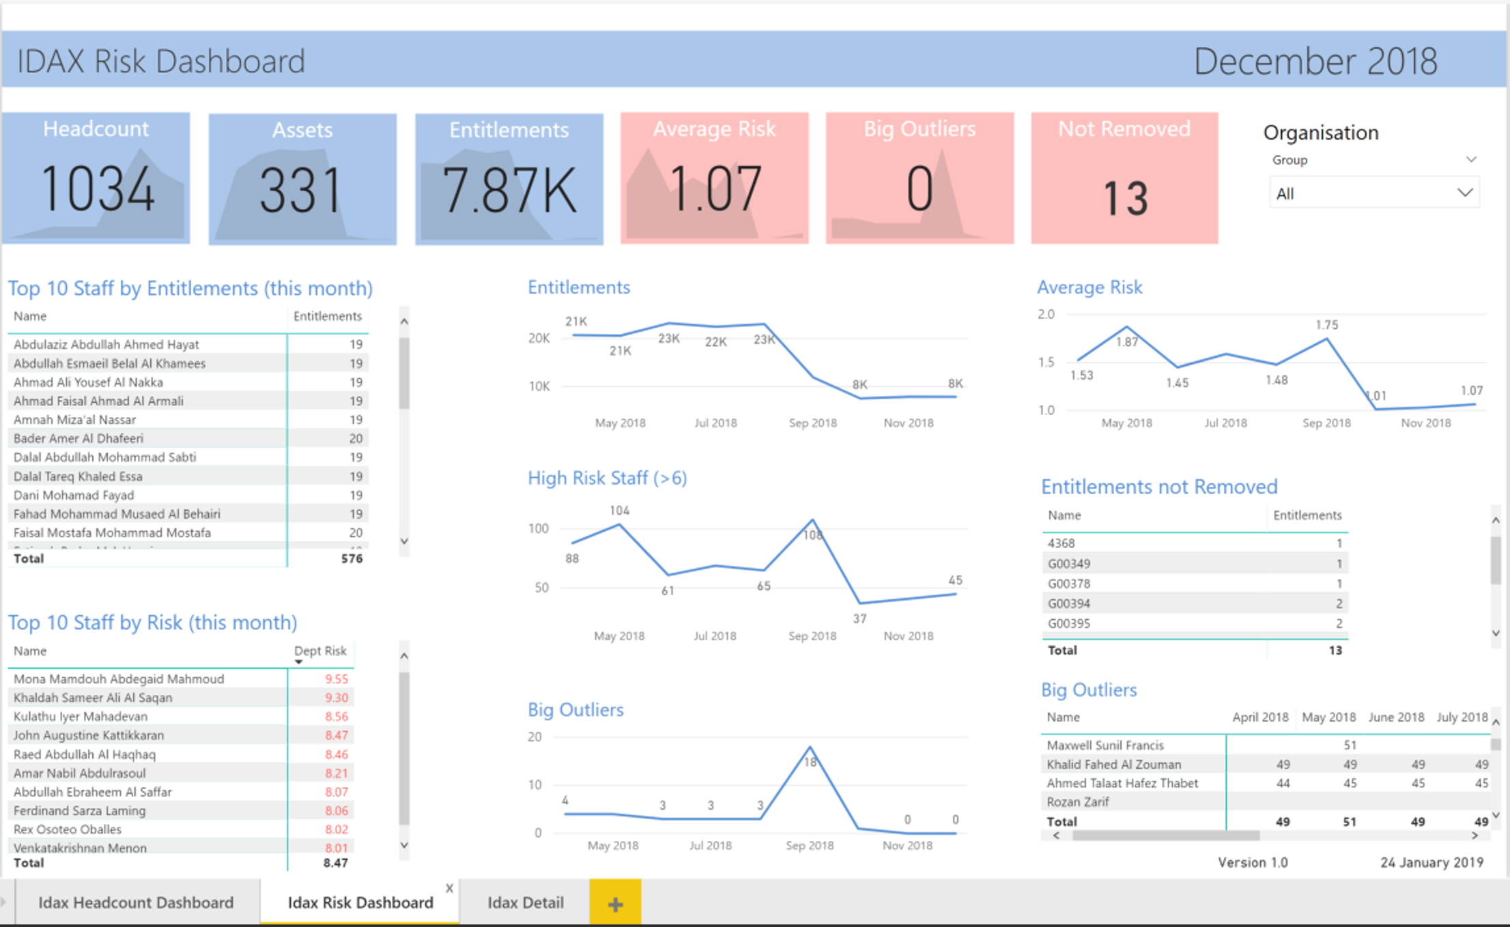1510x927 pixels.
Task: Close the Idax Risk Dashboard tab
Action: point(449,888)
